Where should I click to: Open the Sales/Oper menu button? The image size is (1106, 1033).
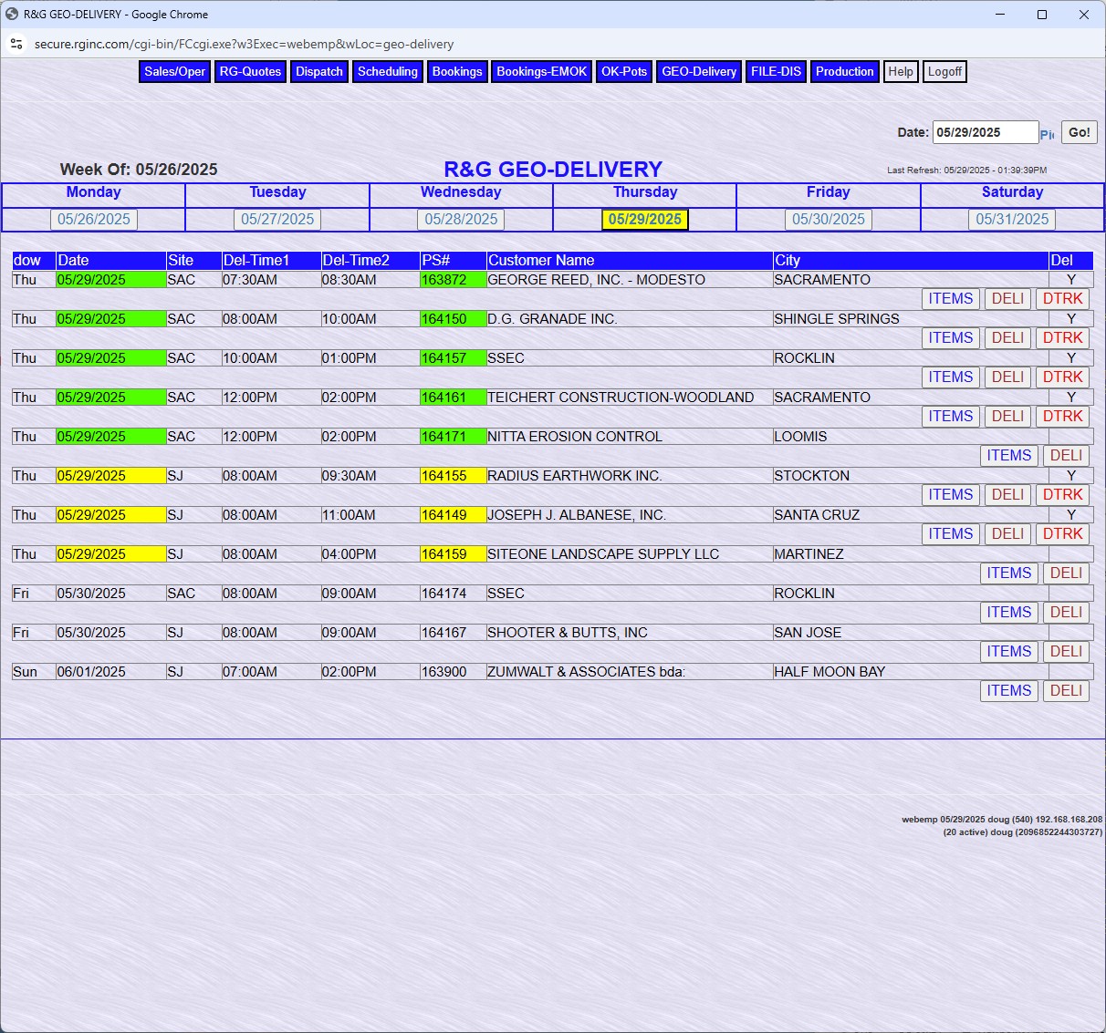pyautogui.click(x=175, y=72)
